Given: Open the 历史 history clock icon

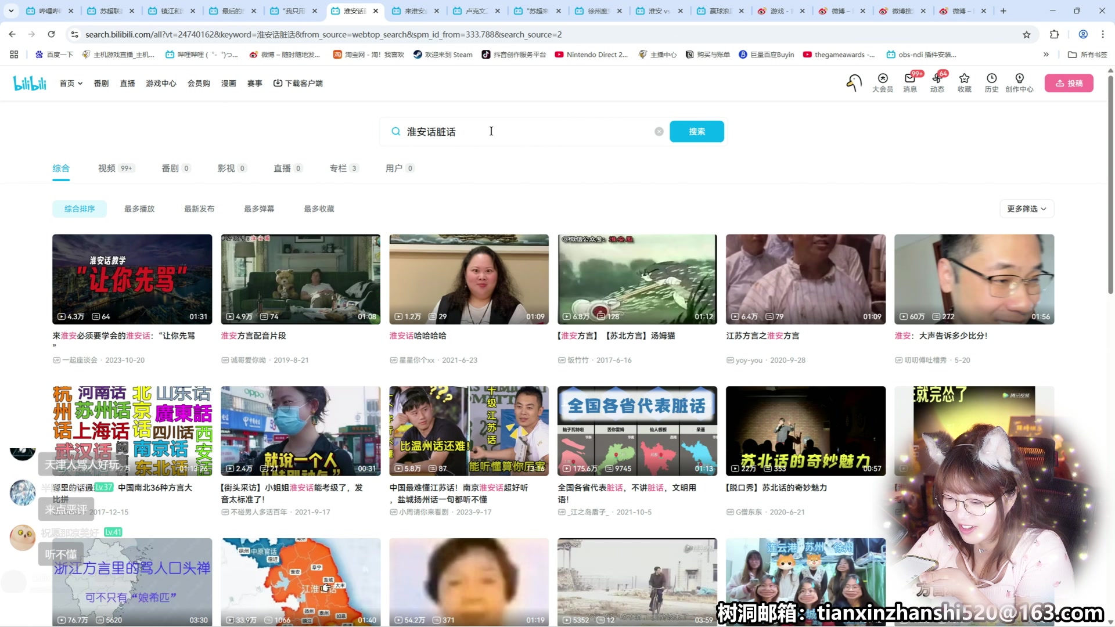Looking at the screenshot, I should pyautogui.click(x=992, y=83).
